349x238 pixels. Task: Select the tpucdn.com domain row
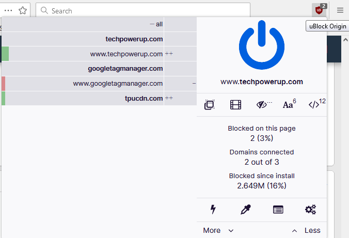coord(99,98)
